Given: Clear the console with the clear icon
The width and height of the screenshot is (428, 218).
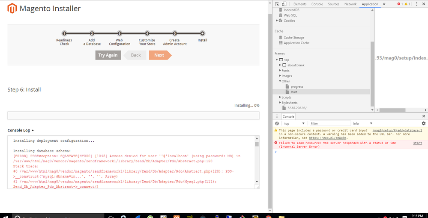Looking at the screenshot, I should pyautogui.click(x=277, y=123).
